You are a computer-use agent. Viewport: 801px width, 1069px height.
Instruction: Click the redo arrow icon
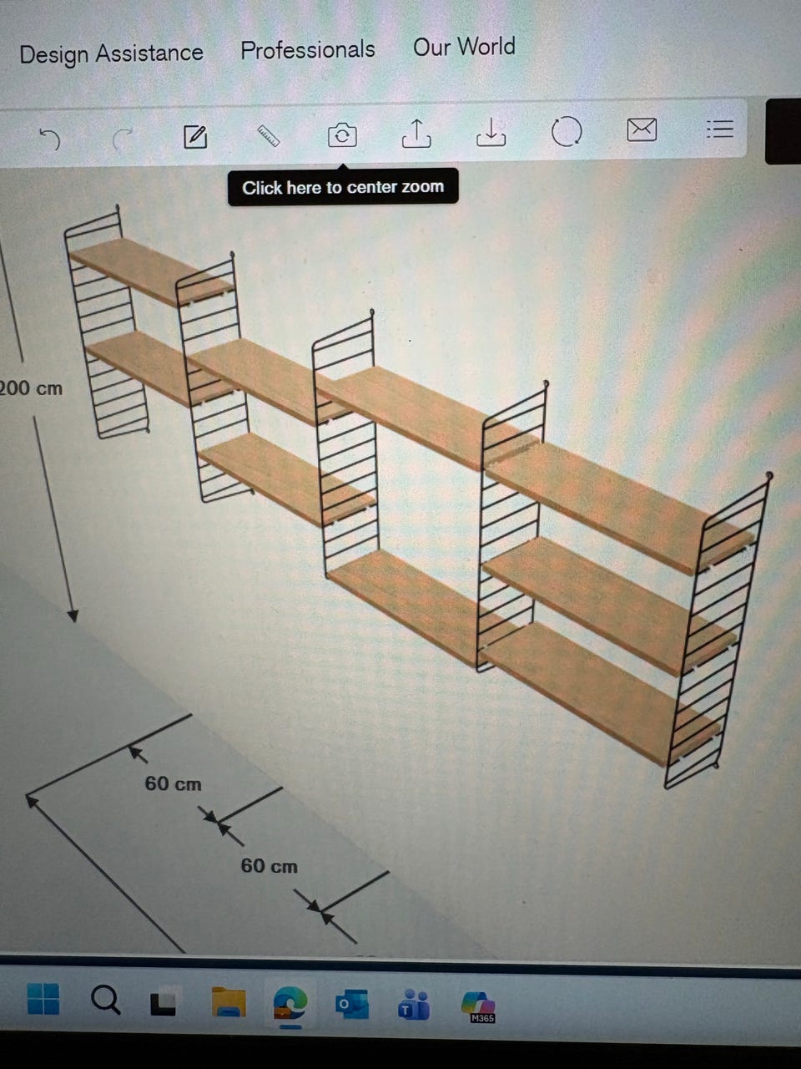coord(123,140)
